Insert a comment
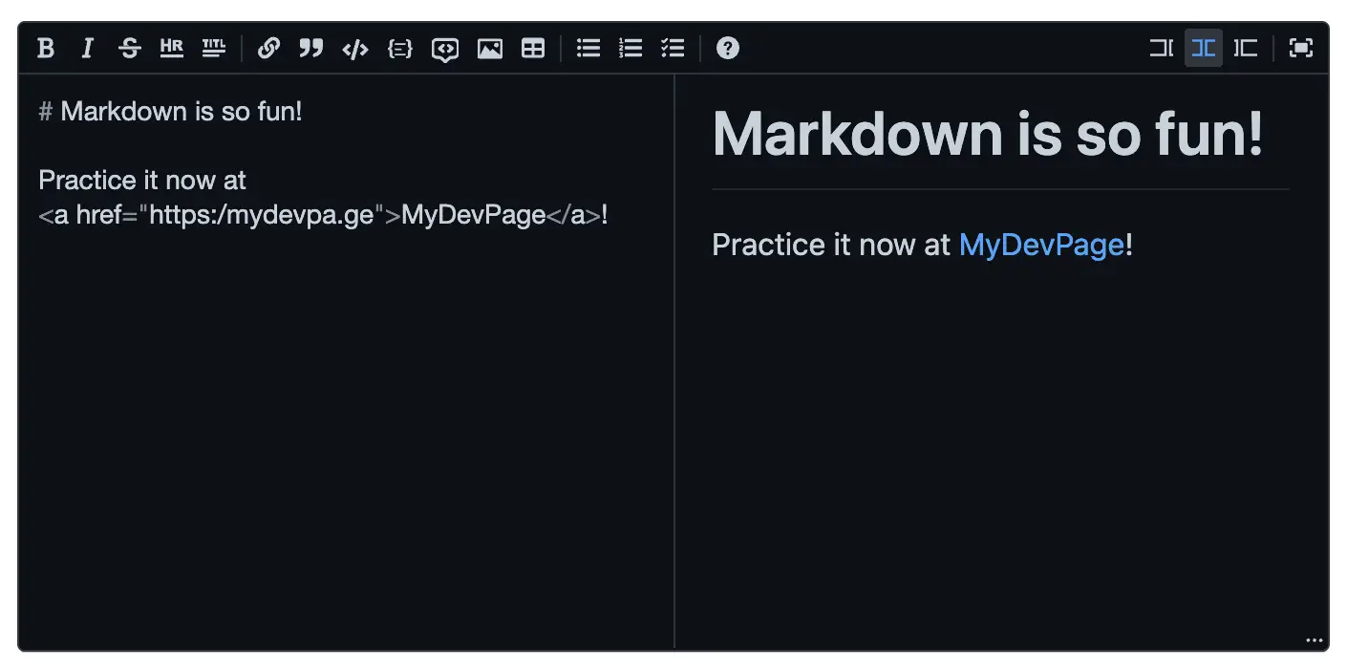This screenshot has height=667, width=1347. coord(445,48)
